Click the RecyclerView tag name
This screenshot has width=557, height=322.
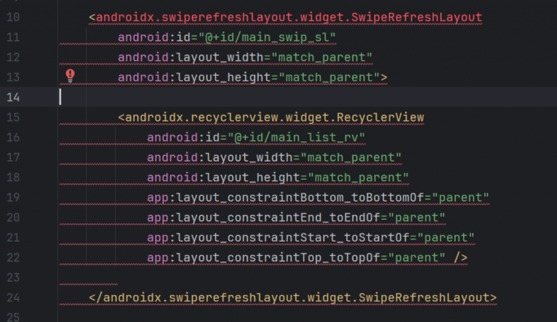(275, 117)
